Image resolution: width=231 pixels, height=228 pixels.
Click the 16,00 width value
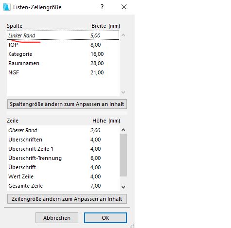pyautogui.click(x=97, y=54)
